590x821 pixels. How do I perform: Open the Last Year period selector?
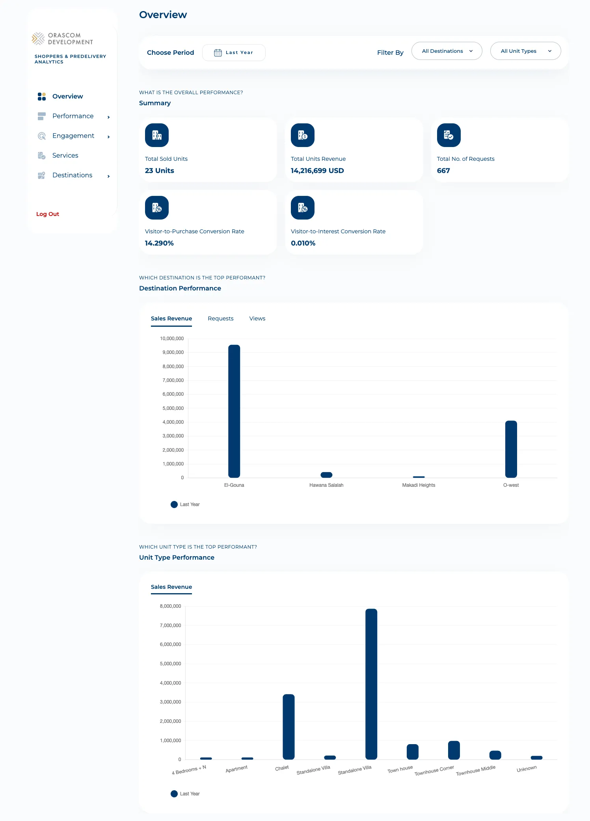pyautogui.click(x=234, y=53)
